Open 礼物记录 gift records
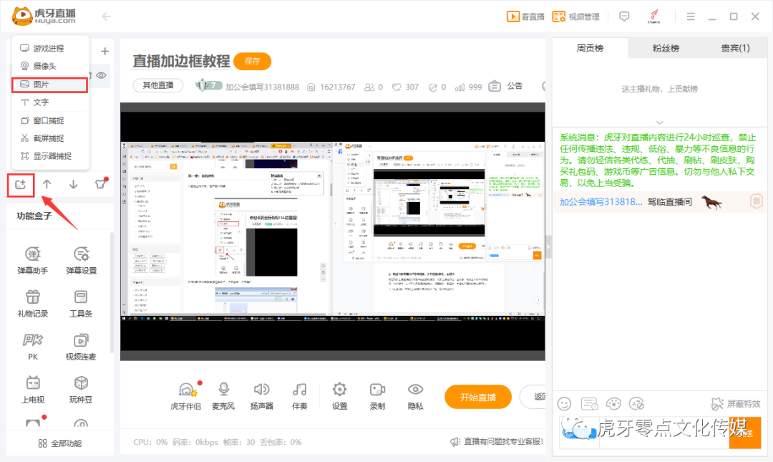This screenshot has width=773, height=462. tap(33, 304)
